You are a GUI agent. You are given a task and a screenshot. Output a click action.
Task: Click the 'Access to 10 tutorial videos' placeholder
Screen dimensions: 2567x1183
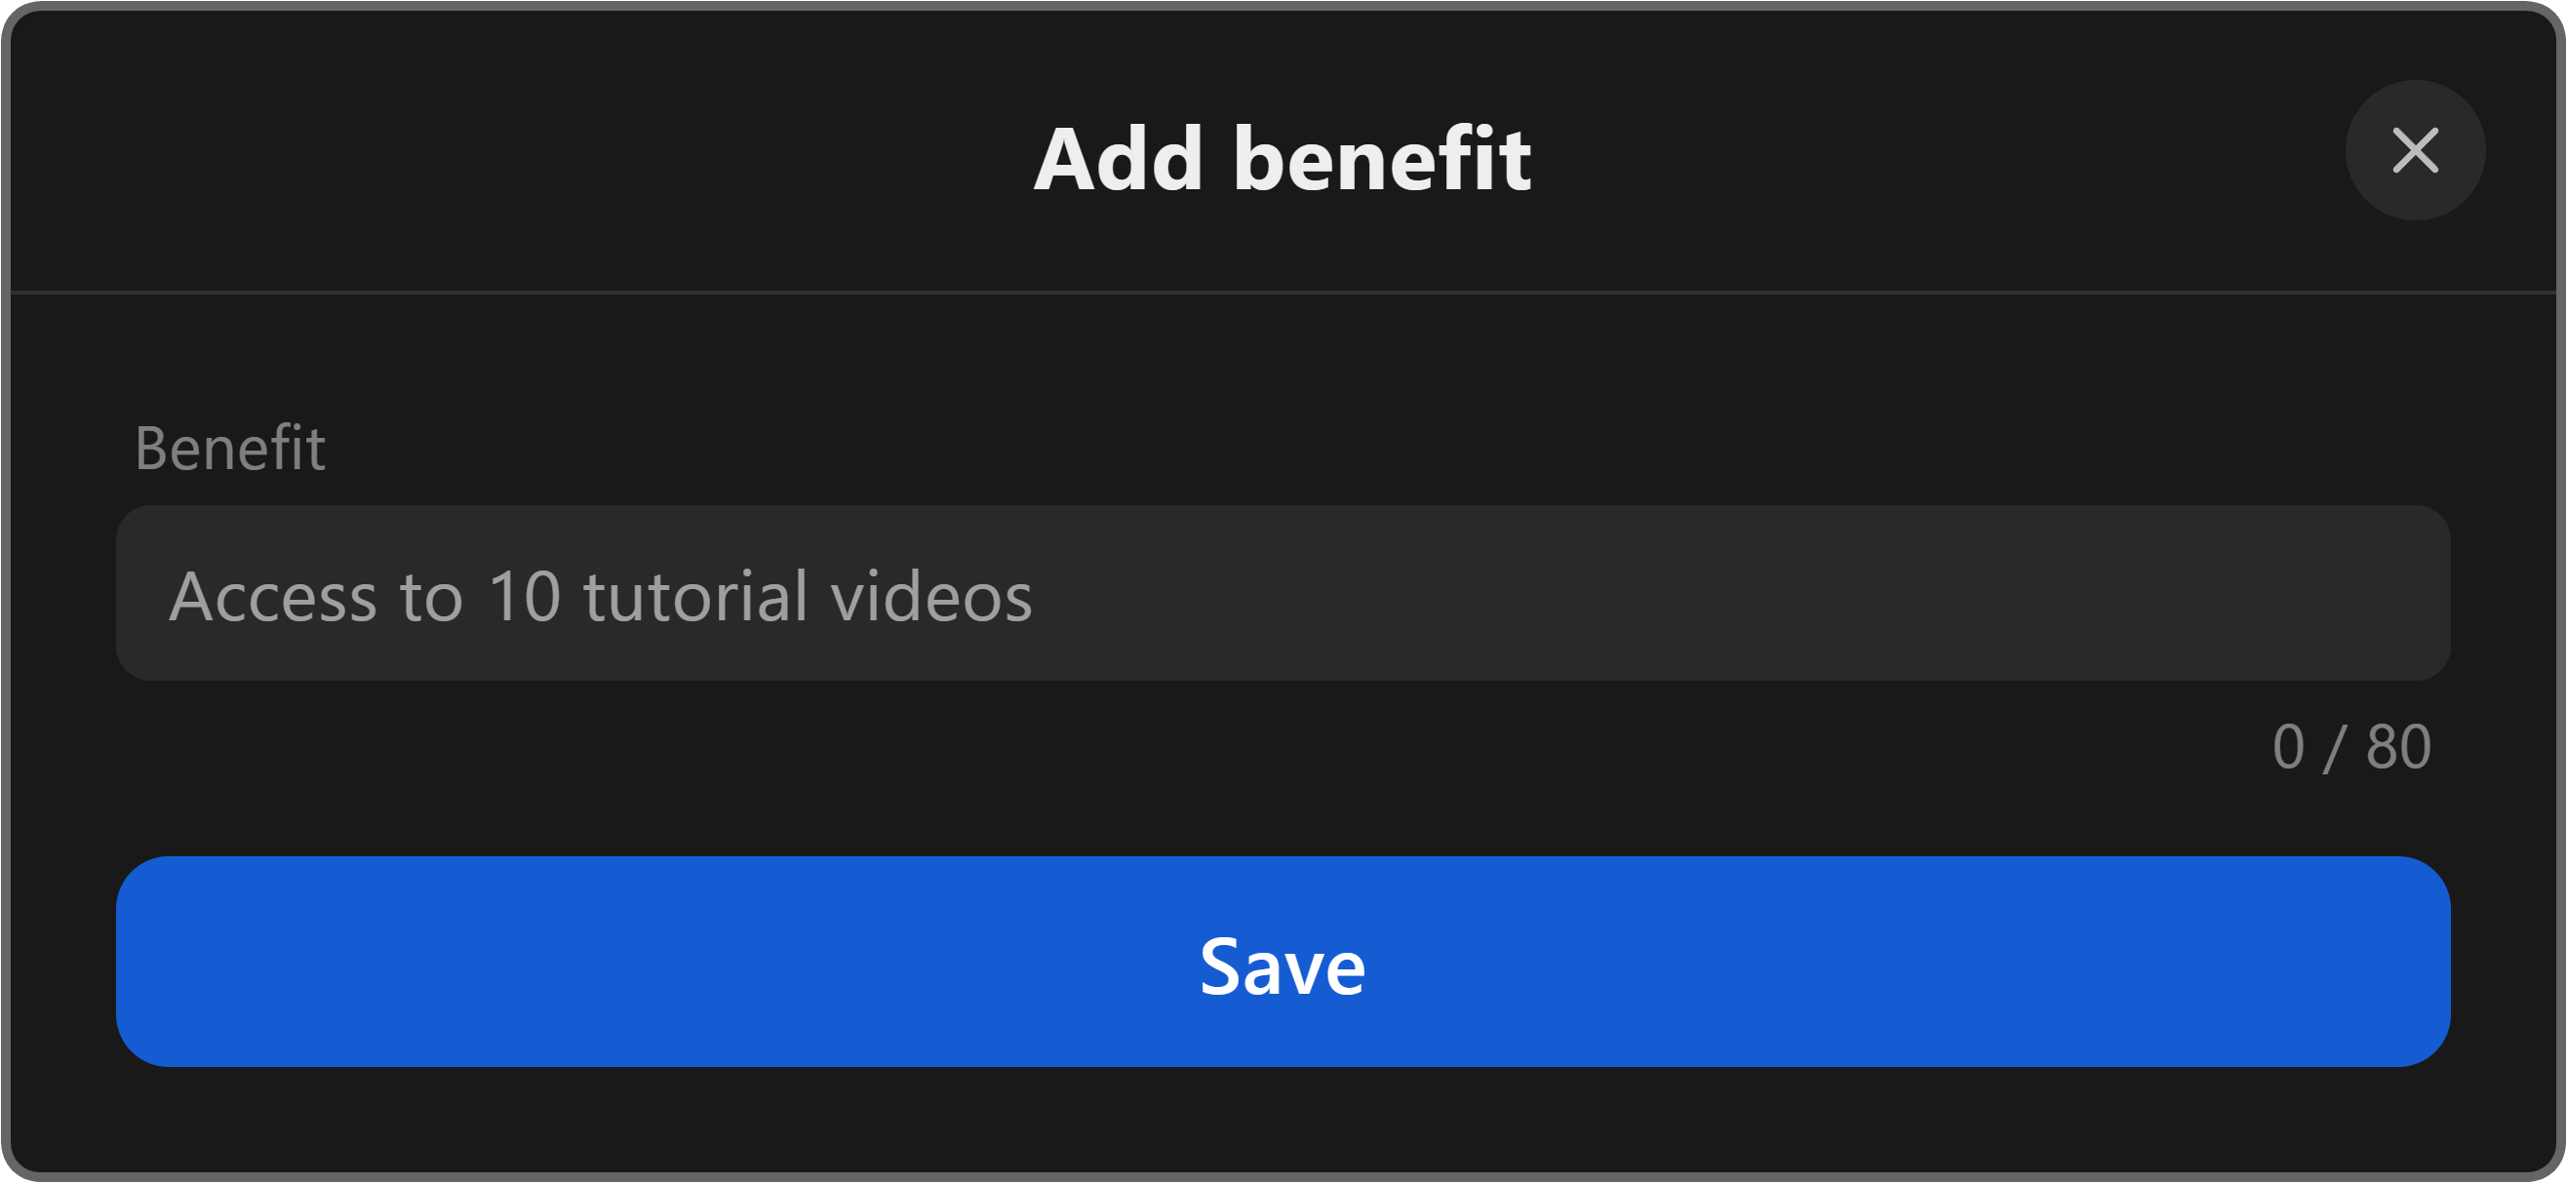(601, 596)
